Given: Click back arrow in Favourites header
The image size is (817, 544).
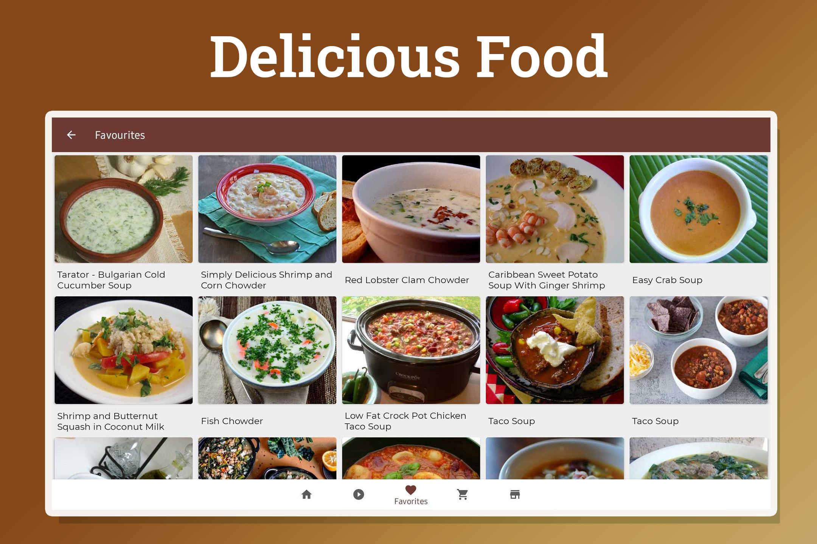Looking at the screenshot, I should [71, 135].
